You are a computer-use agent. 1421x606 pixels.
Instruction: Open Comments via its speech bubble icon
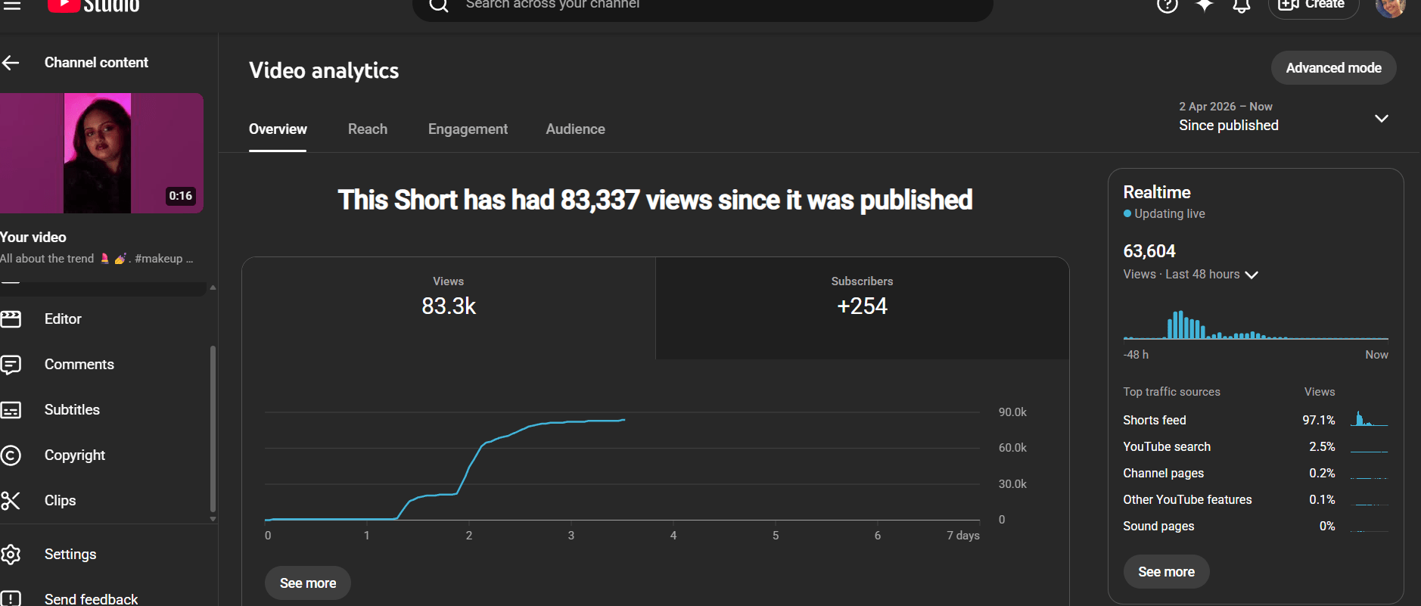[11, 365]
